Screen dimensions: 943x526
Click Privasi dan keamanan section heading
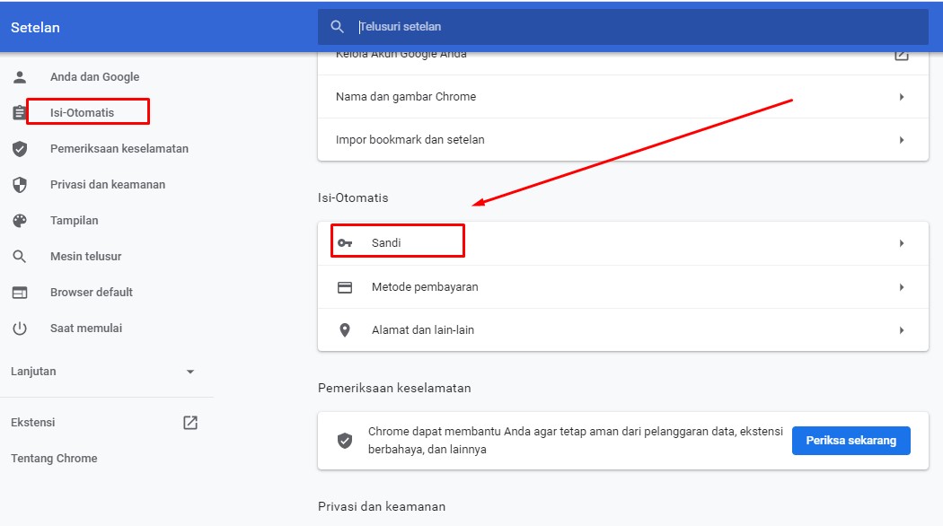click(382, 507)
